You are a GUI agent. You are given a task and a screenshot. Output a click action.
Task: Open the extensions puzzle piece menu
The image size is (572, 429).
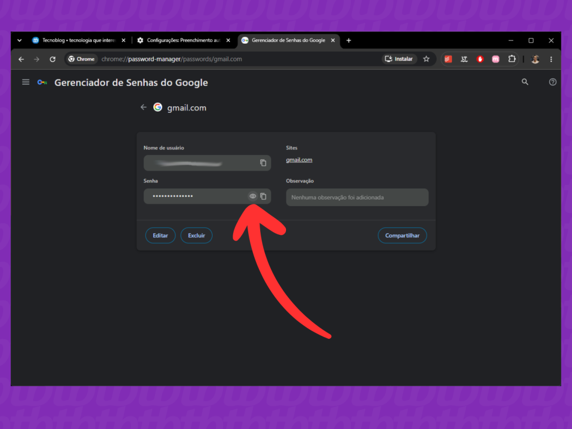coord(512,59)
